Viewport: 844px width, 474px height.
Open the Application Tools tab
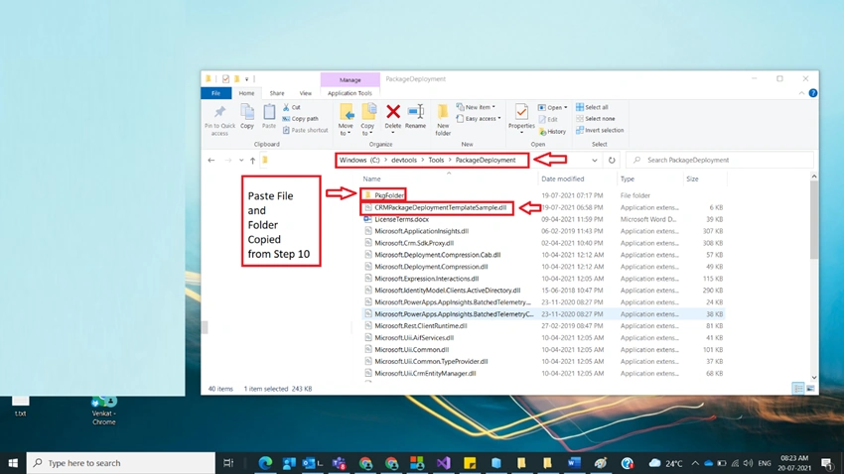point(350,93)
